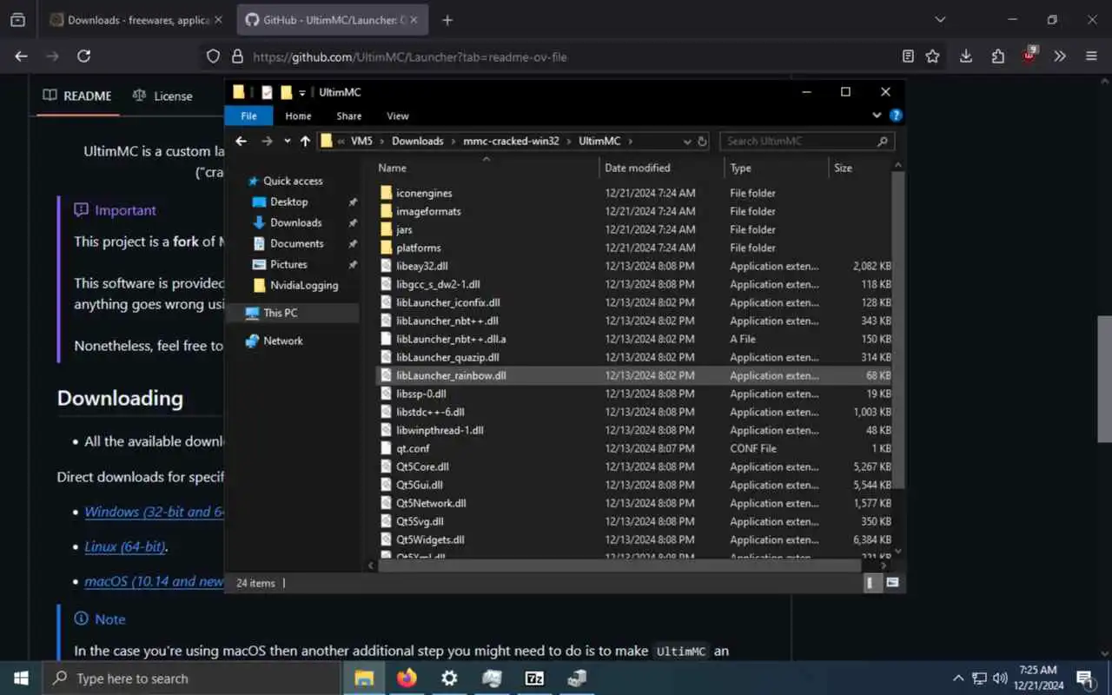
Task: Click the Windows Start button
Action: coord(21,678)
